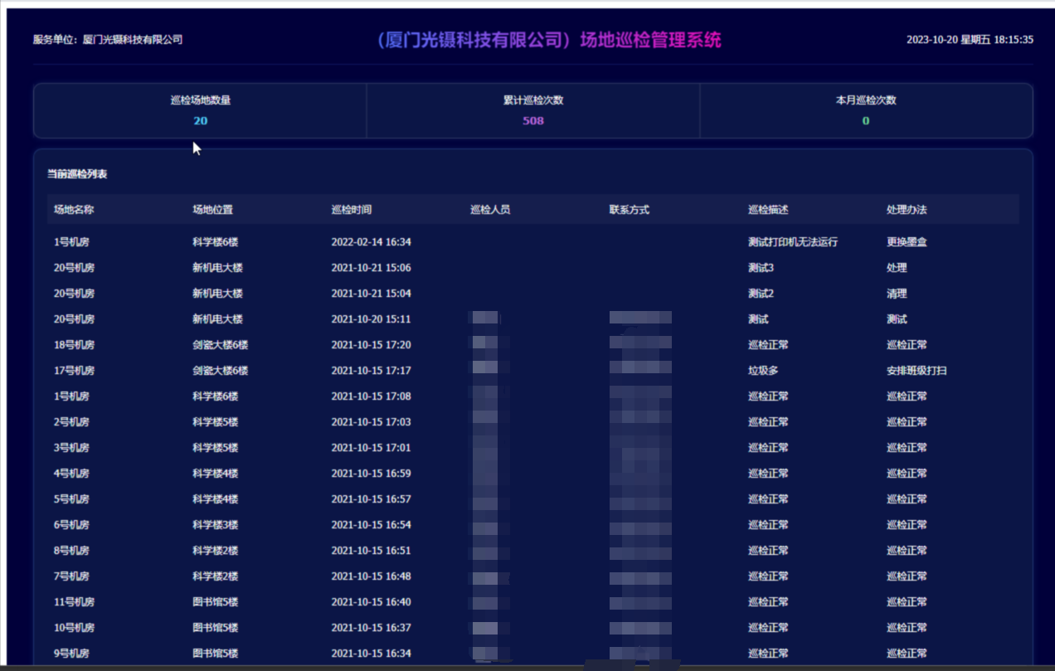This screenshot has width=1055, height=671.
Task: Click the 3号机房 venue name
Action: coord(71,448)
